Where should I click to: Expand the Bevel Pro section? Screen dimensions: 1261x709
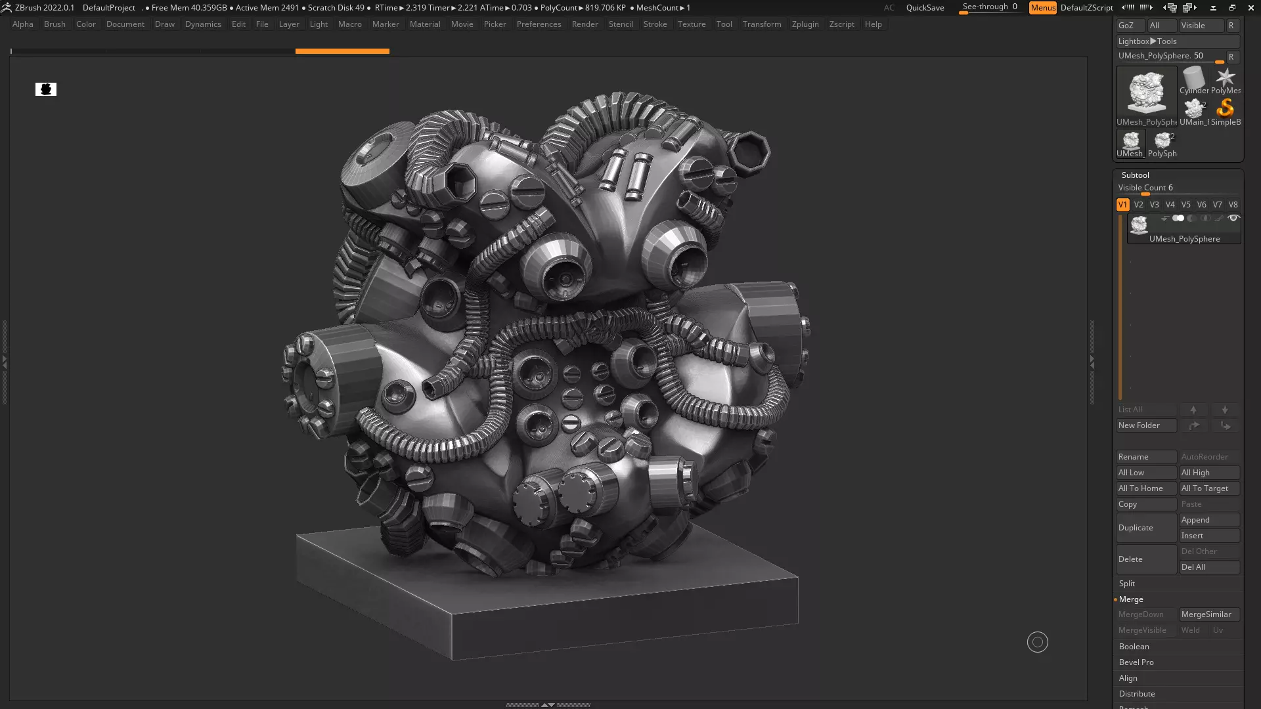pos(1136,662)
